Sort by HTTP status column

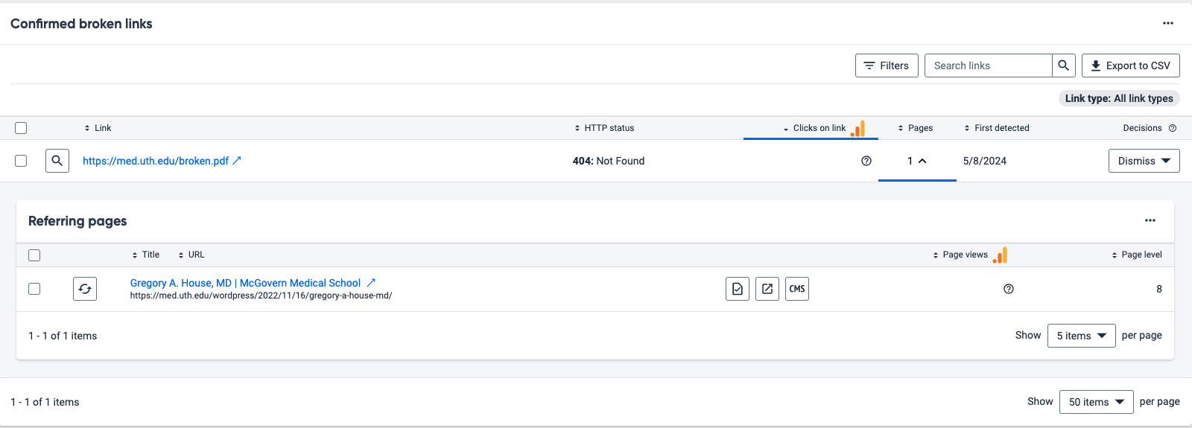(604, 128)
